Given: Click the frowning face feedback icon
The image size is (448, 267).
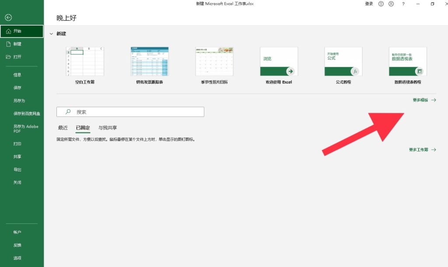Looking at the screenshot, I should point(391,3).
